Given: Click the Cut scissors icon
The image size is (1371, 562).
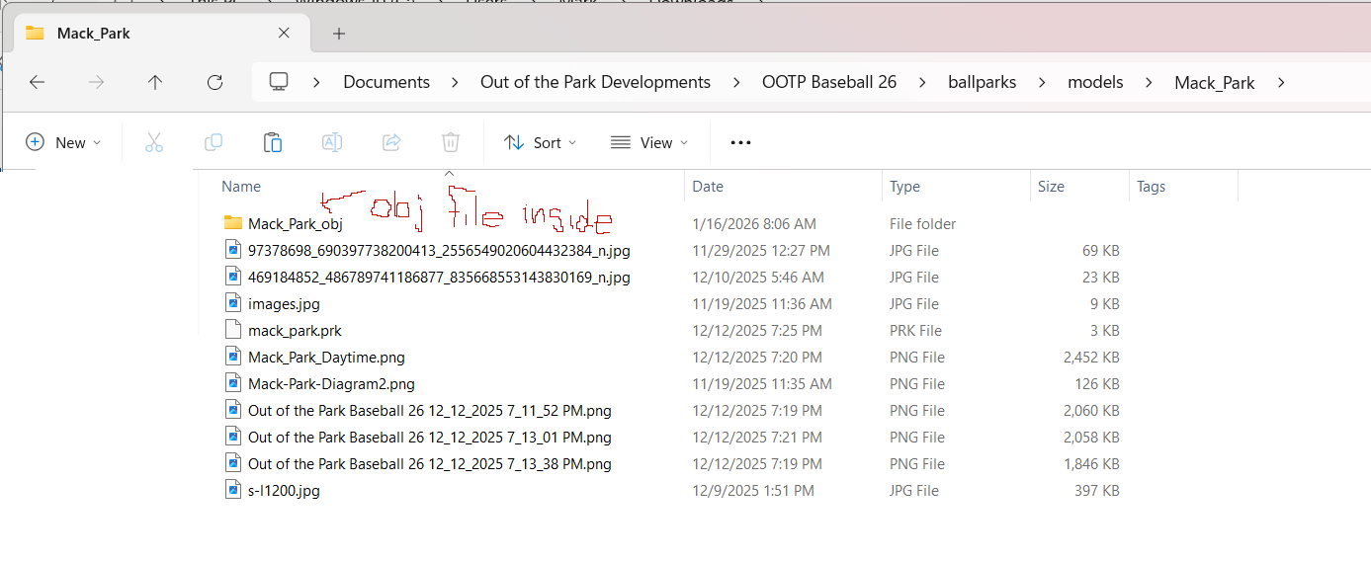Looking at the screenshot, I should point(153,142).
